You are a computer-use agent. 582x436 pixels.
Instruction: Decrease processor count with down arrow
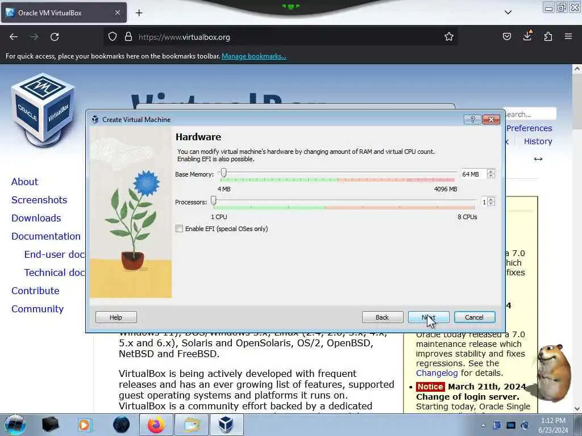point(491,204)
